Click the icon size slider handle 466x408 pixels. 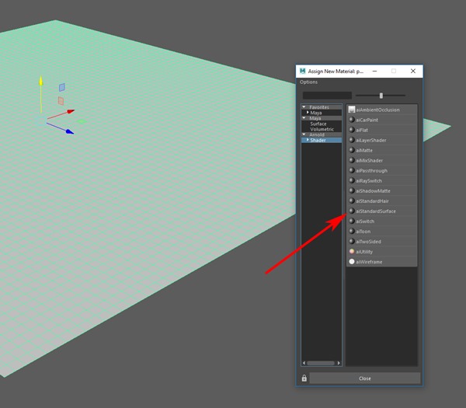pyautogui.click(x=381, y=96)
